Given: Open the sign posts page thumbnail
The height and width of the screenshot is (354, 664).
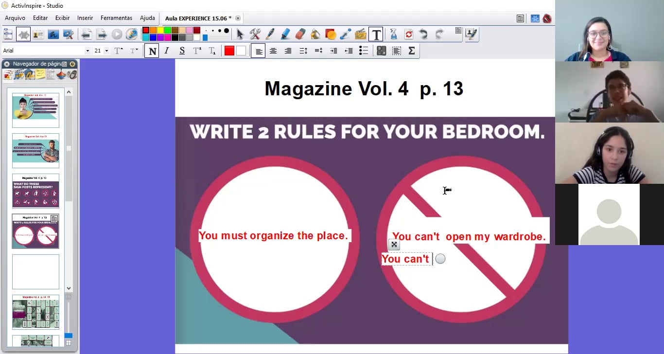Looking at the screenshot, I should coord(35,191).
